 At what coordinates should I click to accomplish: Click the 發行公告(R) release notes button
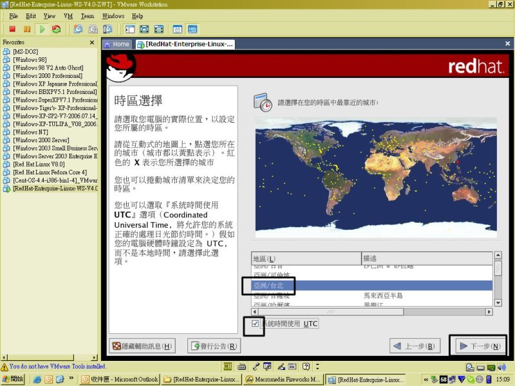[214, 346]
